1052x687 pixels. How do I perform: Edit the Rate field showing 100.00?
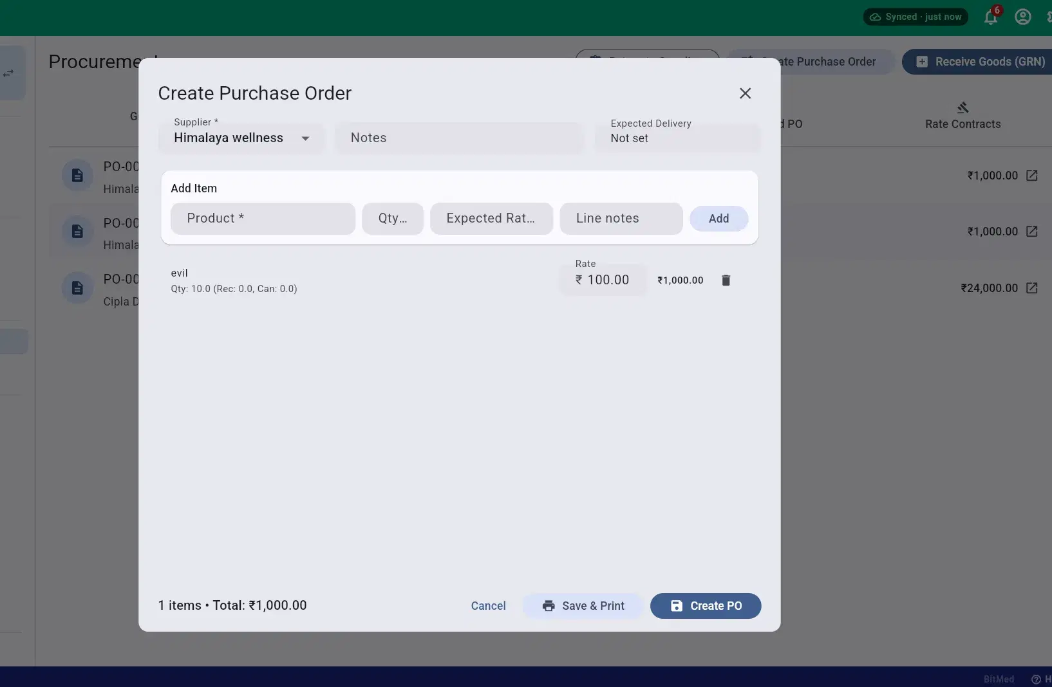click(603, 280)
